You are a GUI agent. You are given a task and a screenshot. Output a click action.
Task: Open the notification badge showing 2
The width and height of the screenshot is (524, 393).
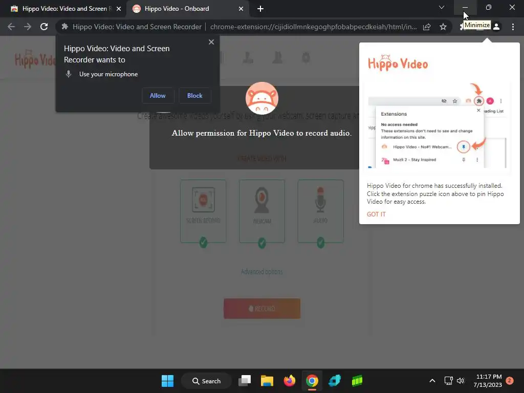[510, 380]
